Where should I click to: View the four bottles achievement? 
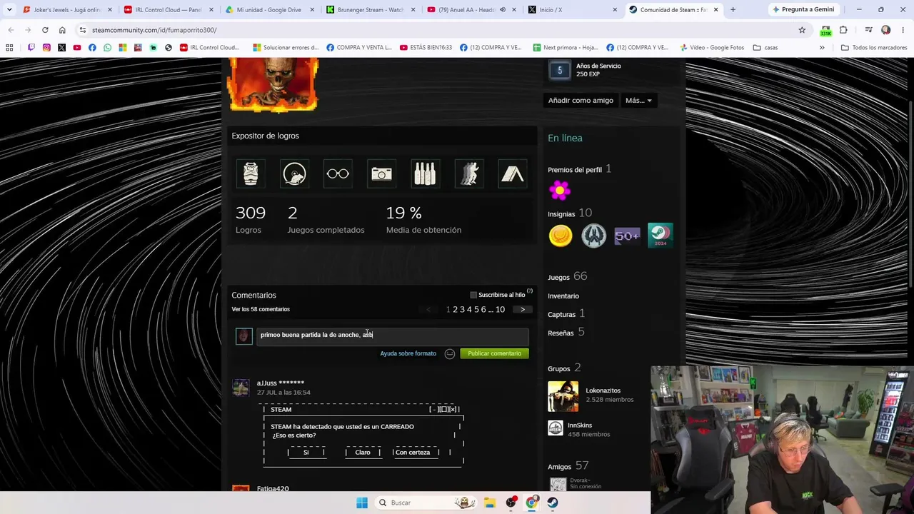pyautogui.click(x=425, y=173)
